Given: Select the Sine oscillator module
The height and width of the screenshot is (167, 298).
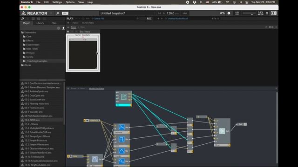Looking at the screenshot, I should point(122,162).
